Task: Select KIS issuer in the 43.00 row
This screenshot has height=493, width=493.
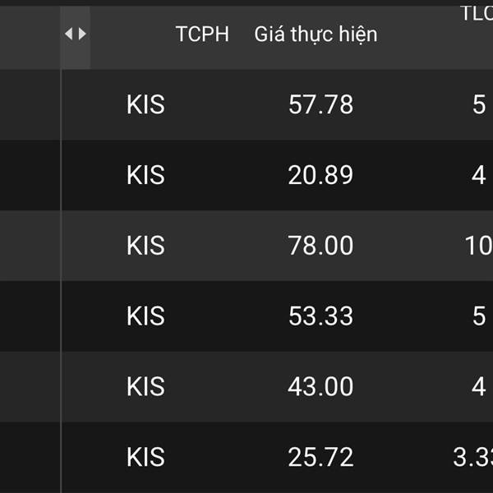Action: [145, 386]
